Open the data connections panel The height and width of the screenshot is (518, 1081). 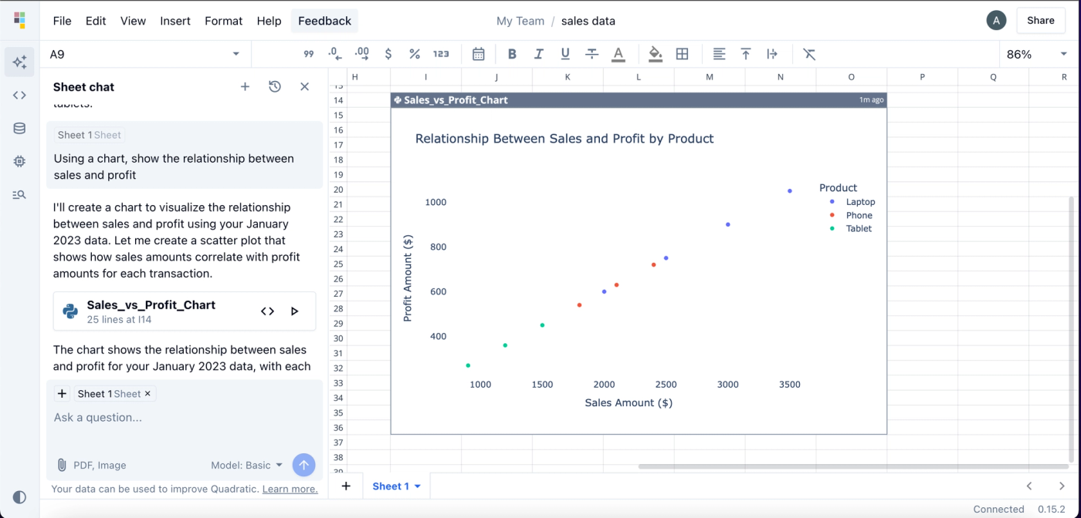click(x=19, y=128)
